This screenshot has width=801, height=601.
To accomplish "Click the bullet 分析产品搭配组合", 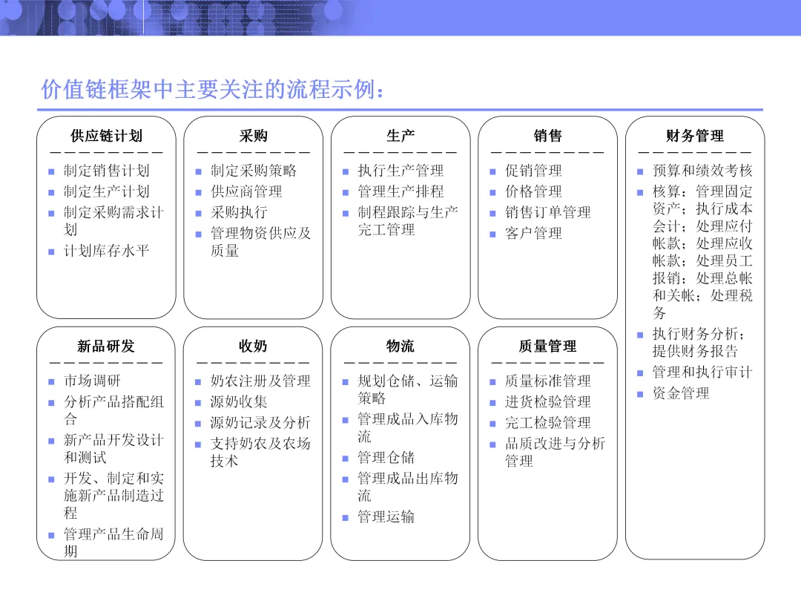I will (113, 410).
